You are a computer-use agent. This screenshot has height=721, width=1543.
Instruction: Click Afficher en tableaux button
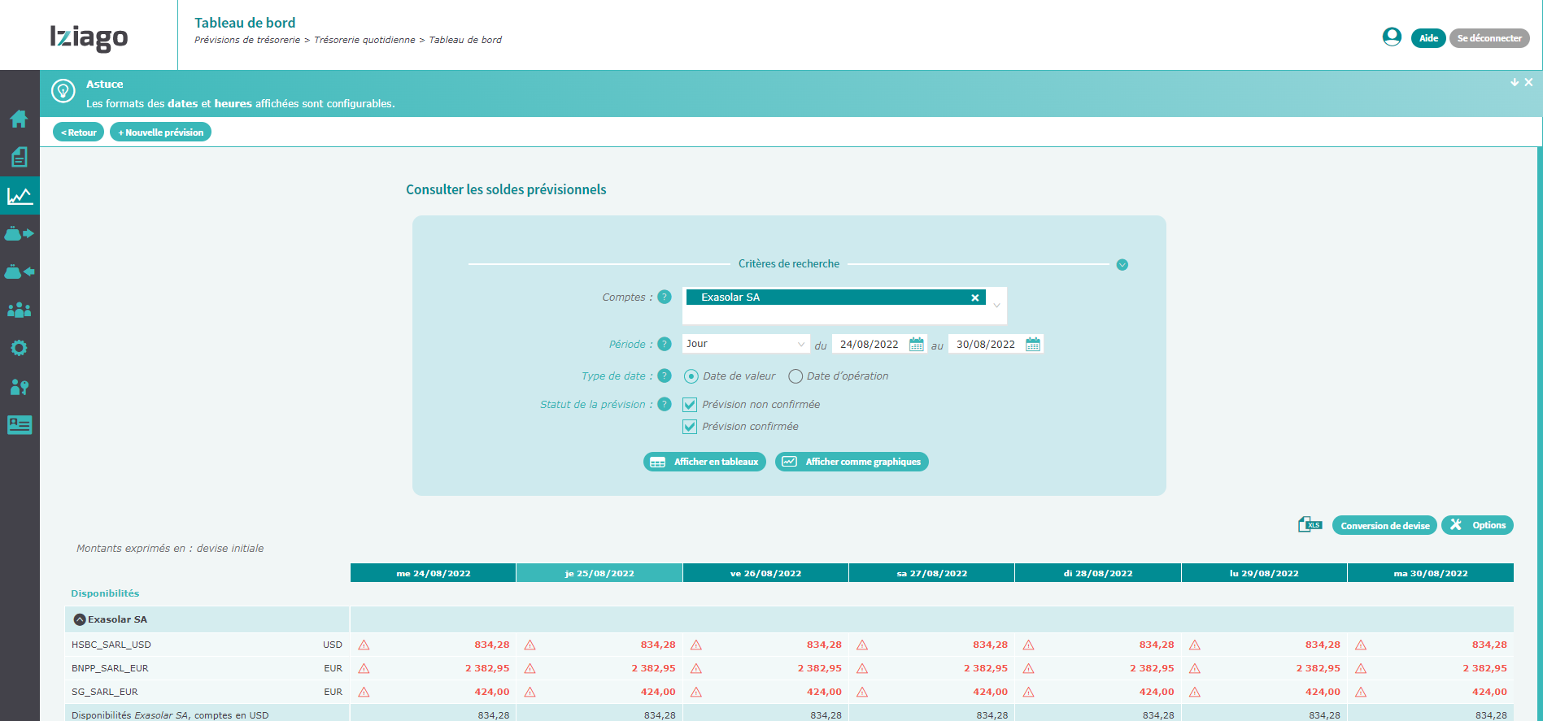pyautogui.click(x=704, y=462)
